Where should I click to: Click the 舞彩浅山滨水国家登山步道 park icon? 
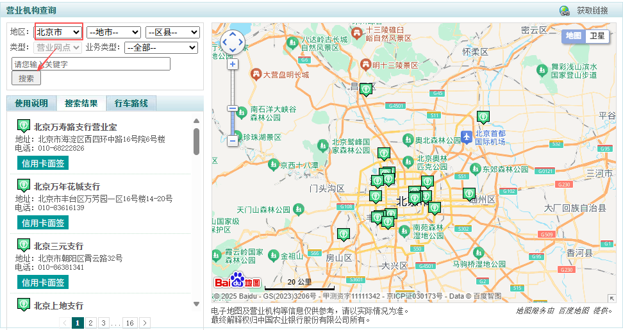[x=542, y=70]
